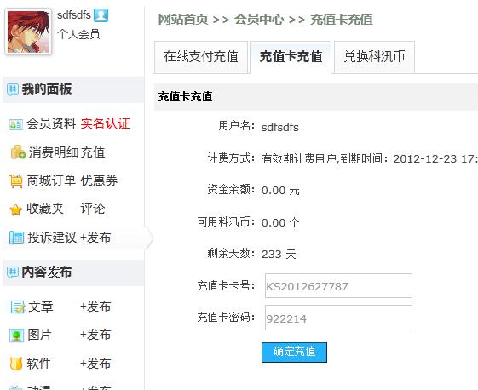Open 会员资料 link
478x390 pixels.
(51, 123)
